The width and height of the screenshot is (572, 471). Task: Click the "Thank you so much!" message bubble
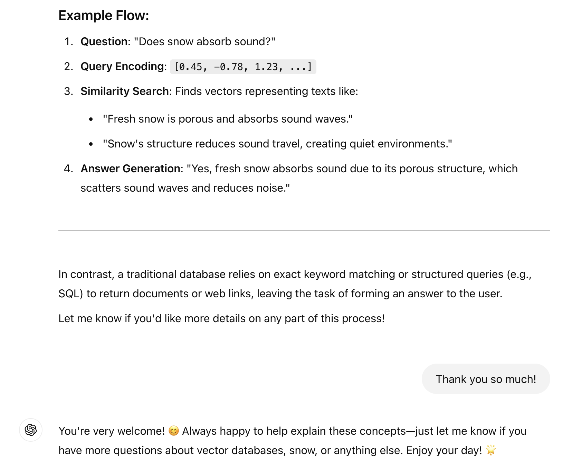point(486,379)
